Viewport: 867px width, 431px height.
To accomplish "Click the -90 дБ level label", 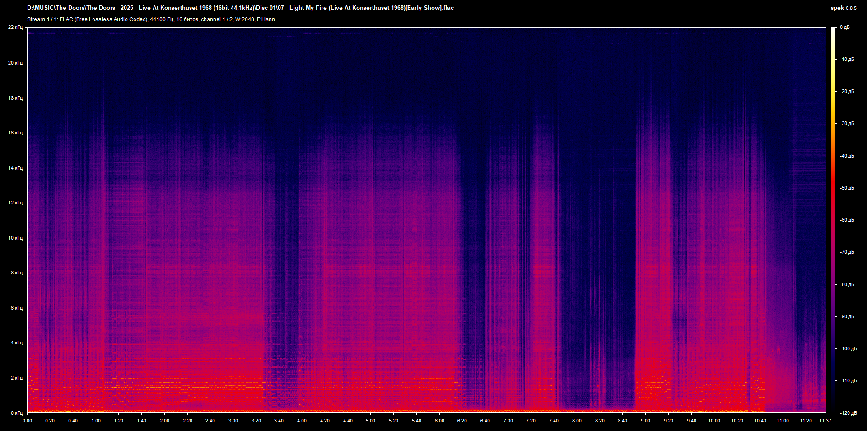I will click(847, 316).
